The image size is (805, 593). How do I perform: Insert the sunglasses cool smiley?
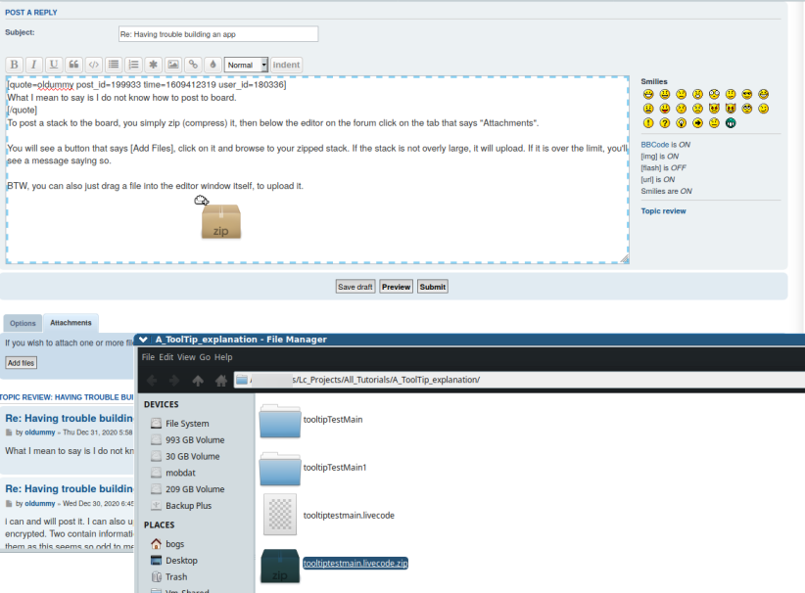[x=747, y=94]
